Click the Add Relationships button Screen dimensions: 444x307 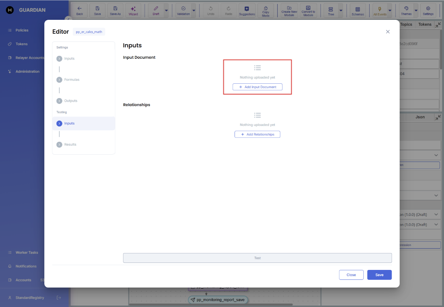pos(257,134)
